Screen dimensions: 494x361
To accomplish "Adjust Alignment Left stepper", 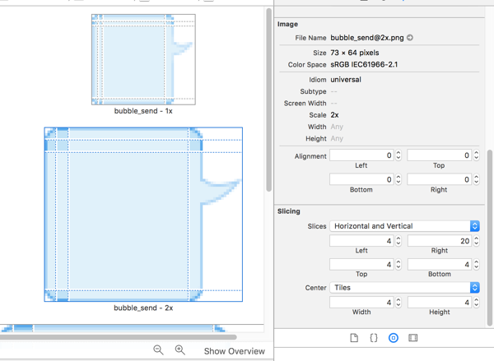I will [x=398, y=155].
